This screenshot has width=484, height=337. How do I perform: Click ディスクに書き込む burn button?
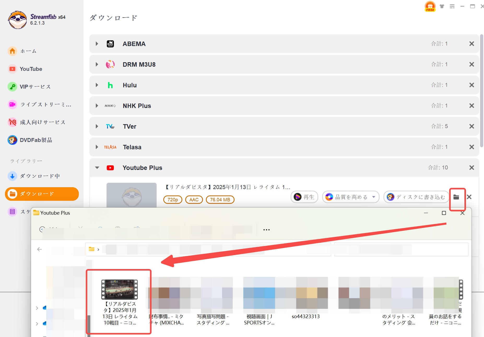[x=416, y=197]
